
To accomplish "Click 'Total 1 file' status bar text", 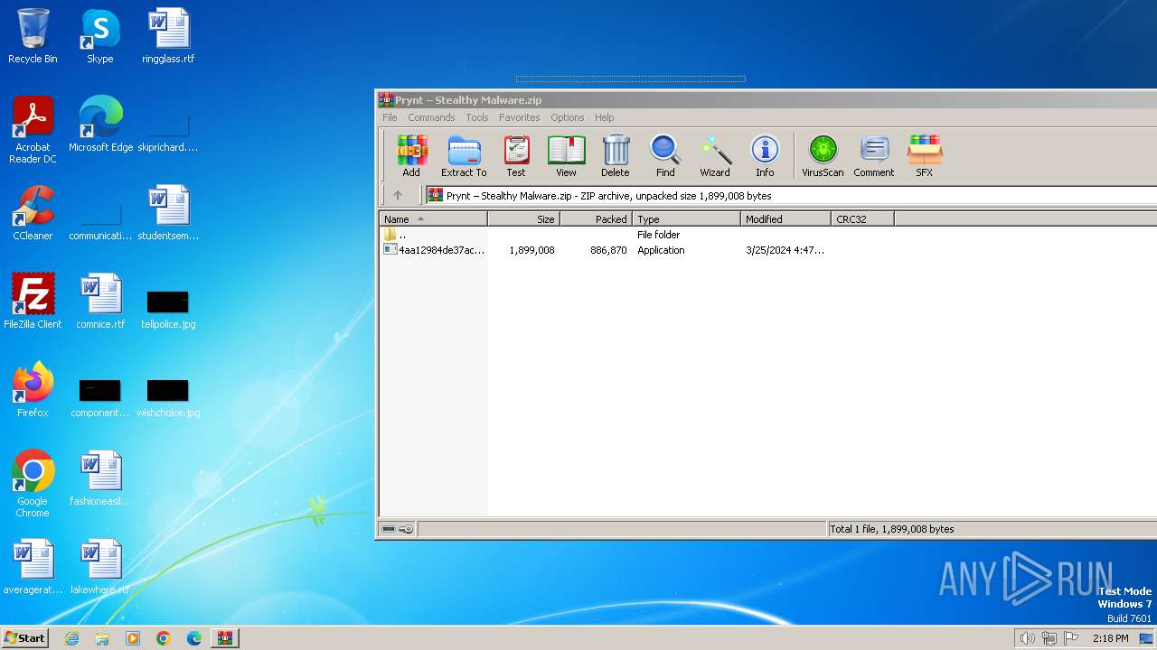I will coord(892,529).
